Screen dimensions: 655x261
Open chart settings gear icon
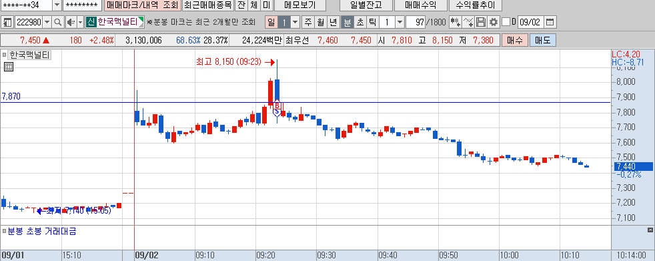(494, 22)
